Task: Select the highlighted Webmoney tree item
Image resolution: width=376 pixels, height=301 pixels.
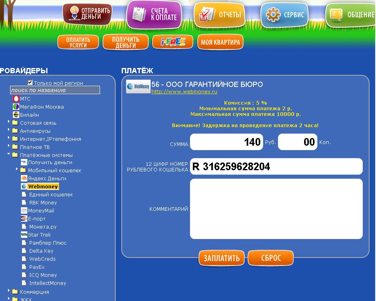Action: (43, 186)
